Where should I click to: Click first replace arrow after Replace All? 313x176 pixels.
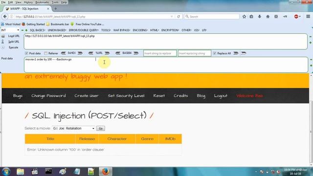pos(236,53)
